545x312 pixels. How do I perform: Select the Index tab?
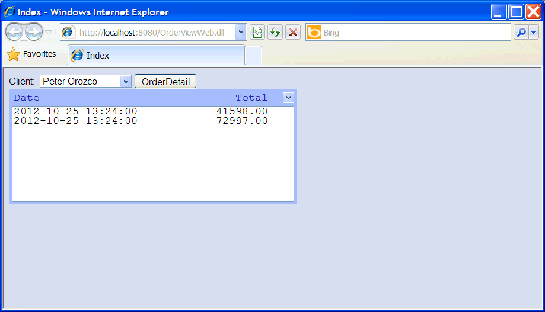coord(157,55)
